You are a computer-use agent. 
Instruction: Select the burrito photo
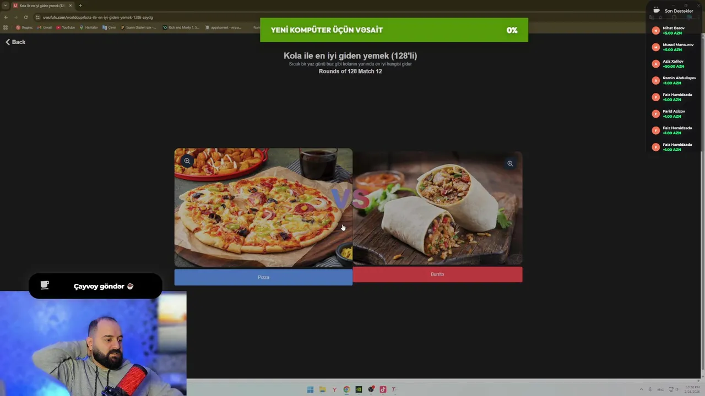click(x=437, y=208)
